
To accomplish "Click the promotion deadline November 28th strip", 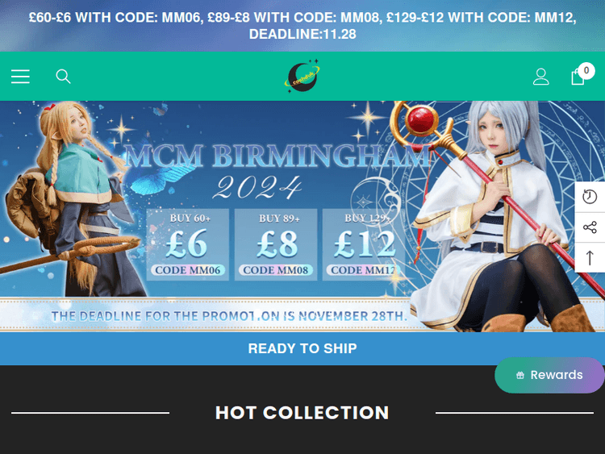I will coord(229,316).
